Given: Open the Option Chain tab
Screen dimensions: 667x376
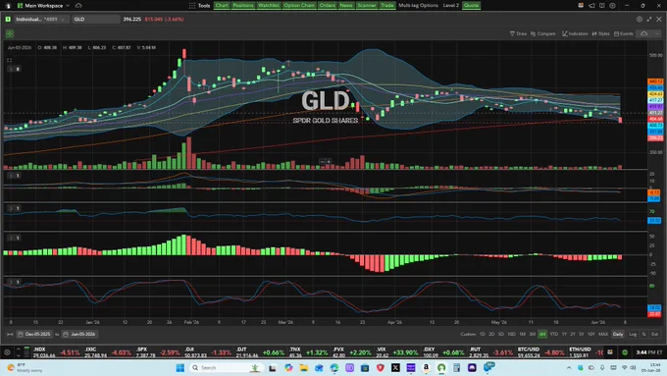Looking at the screenshot, I should click(299, 6).
